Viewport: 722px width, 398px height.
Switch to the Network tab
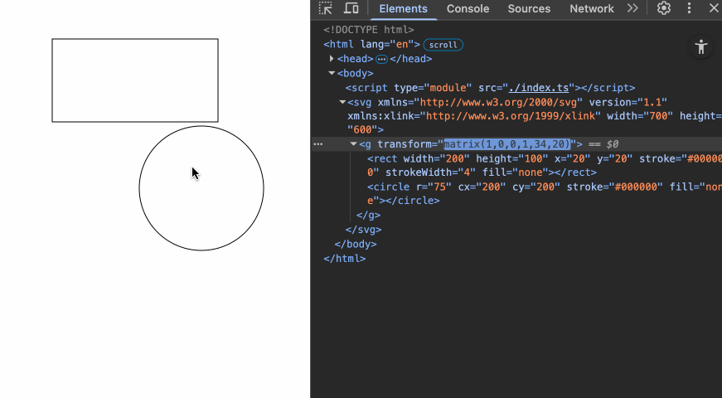point(592,9)
